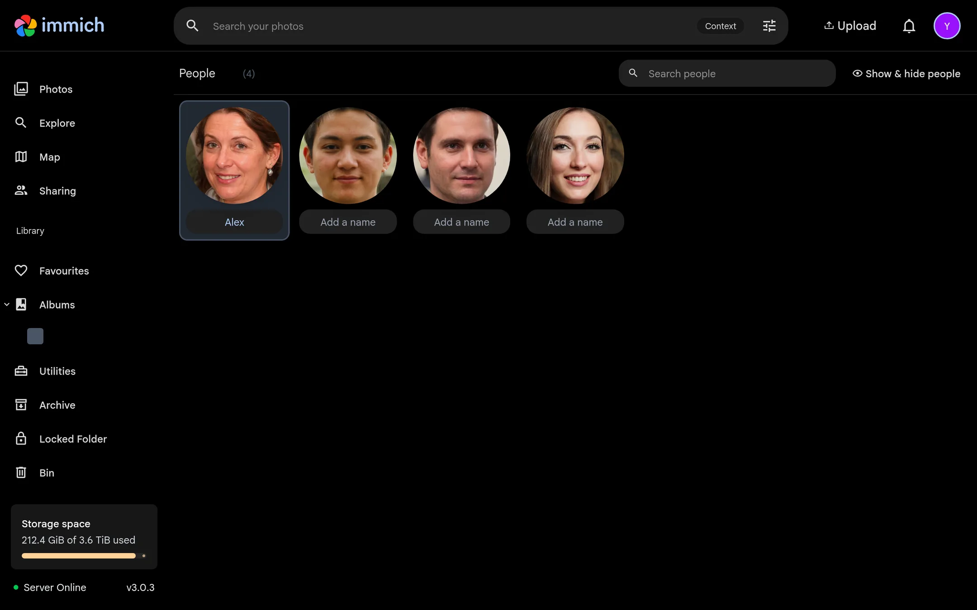Edit the name Alex
Screen dimensions: 977x610
pos(234,222)
